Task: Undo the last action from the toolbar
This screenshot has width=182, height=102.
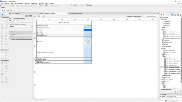Action: pyautogui.click(x=1, y=5)
